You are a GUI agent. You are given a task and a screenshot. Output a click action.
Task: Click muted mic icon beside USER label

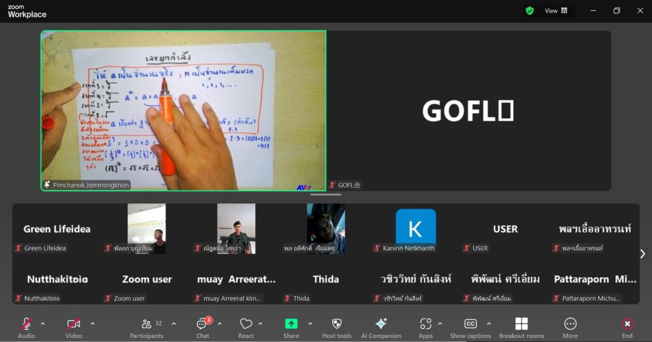coord(467,248)
